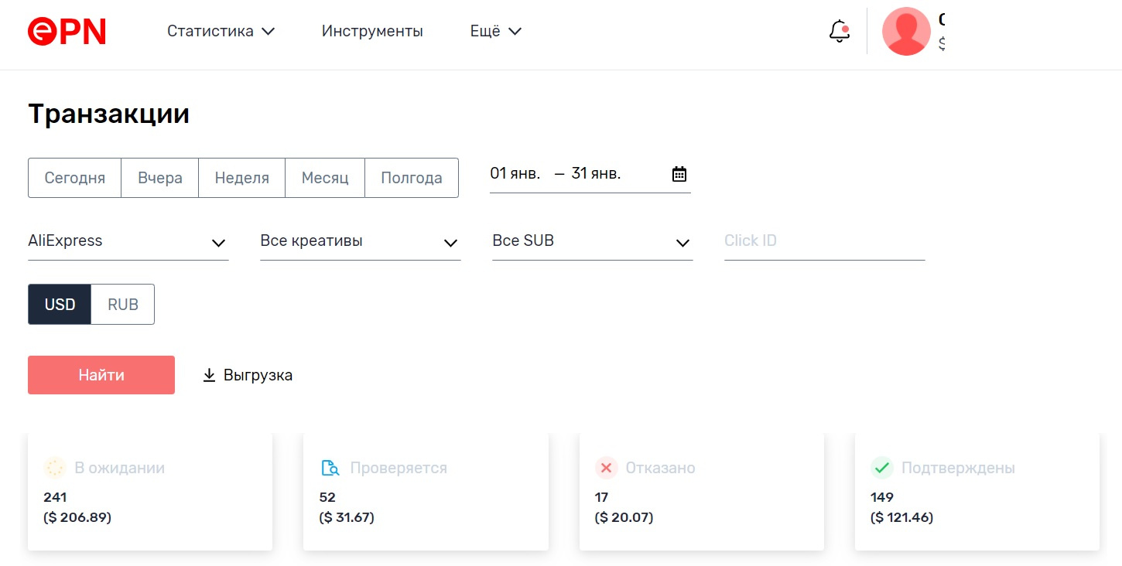Image resolution: width=1122 pixels, height=566 pixels.
Task: Open the notifications bell
Action: click(x=840, y=31)
